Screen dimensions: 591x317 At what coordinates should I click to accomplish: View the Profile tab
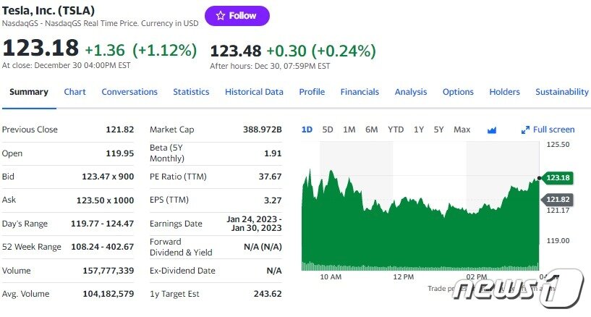312,92
